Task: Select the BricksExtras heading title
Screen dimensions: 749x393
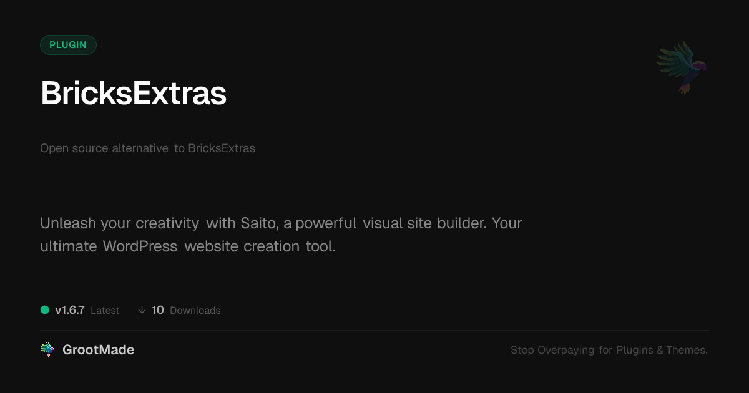Action: pyautogui.click(x=133, y=94)
